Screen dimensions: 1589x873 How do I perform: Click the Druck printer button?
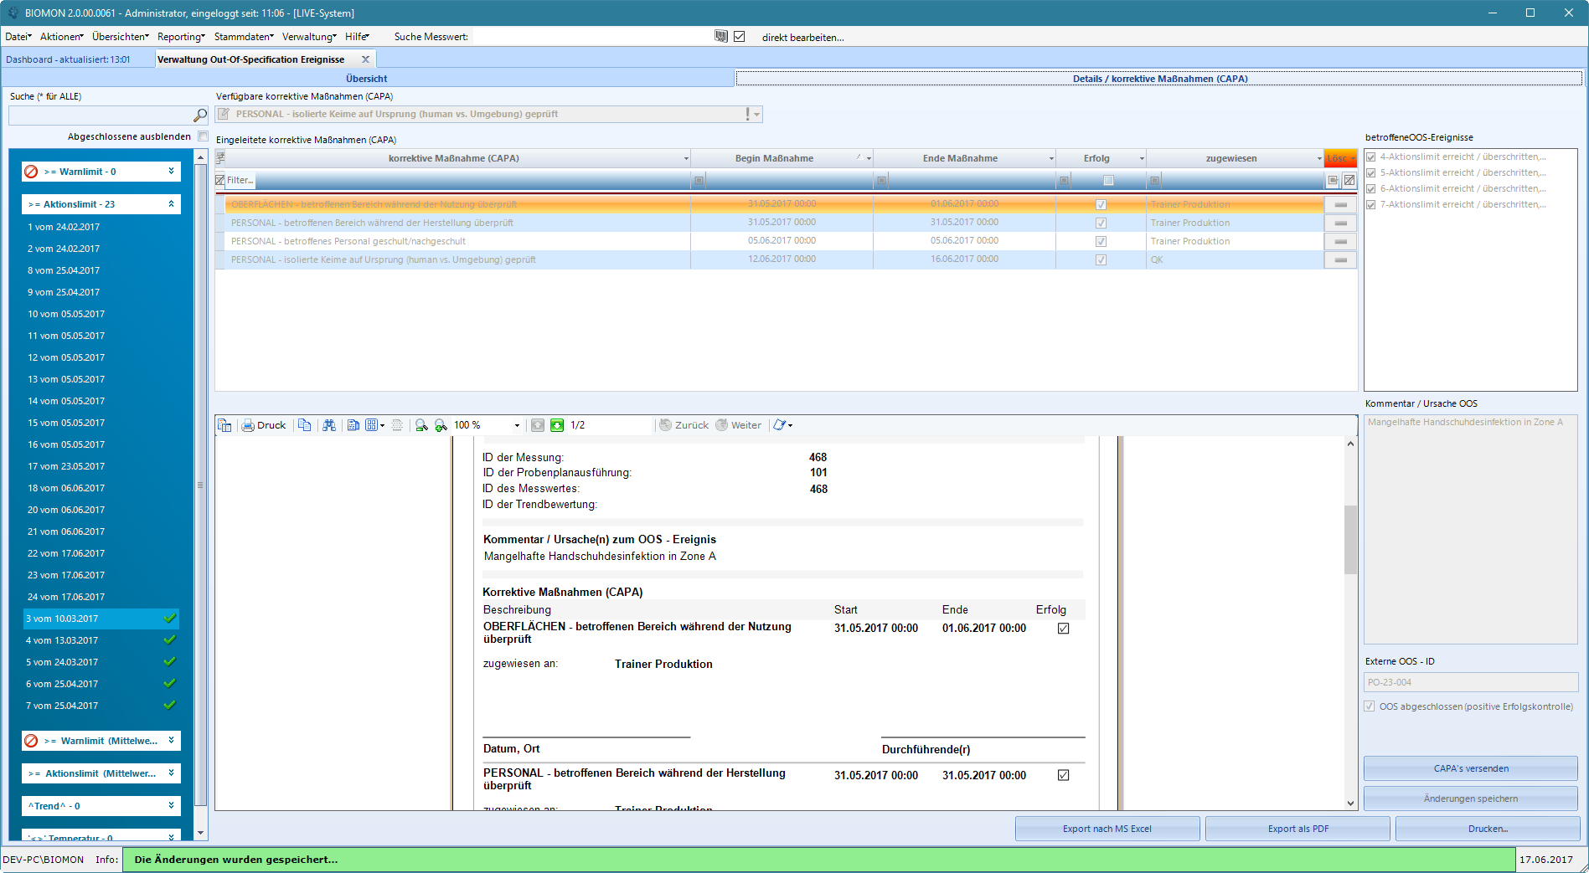[264, 425]
